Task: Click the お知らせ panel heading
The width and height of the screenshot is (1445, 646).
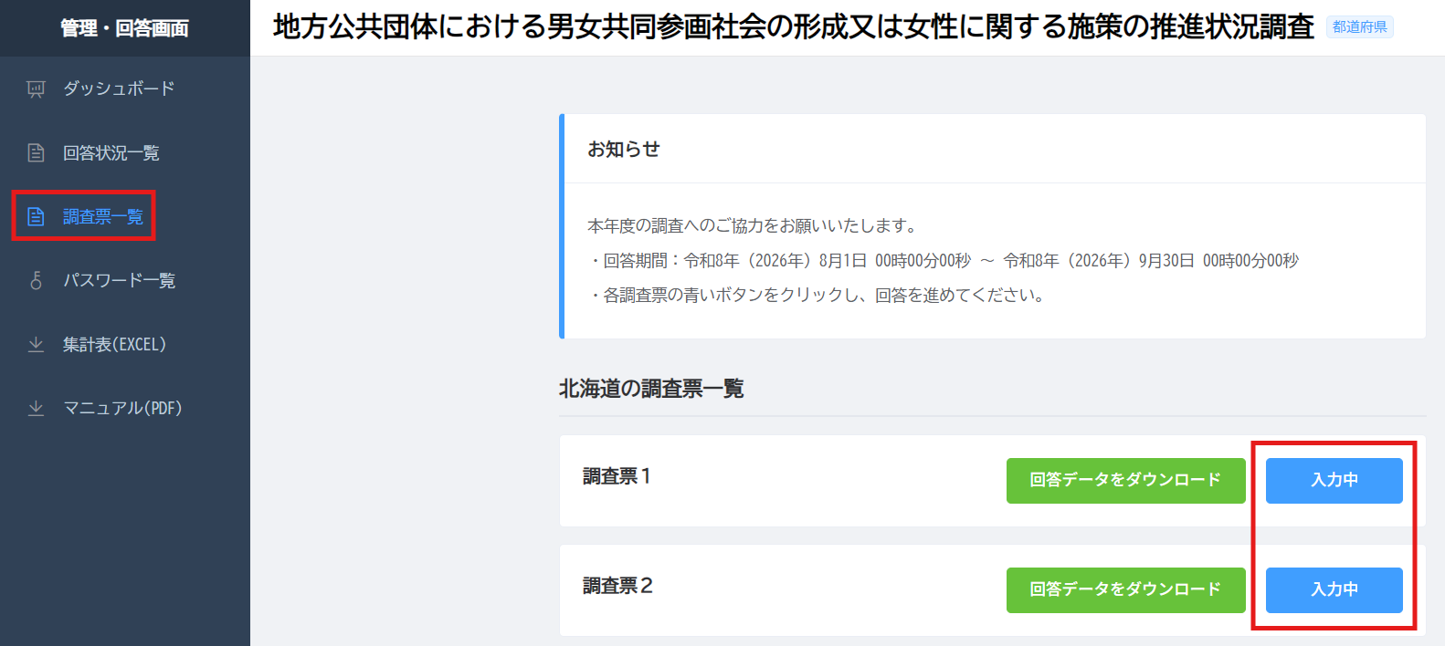Action: [x=624, y=149]
